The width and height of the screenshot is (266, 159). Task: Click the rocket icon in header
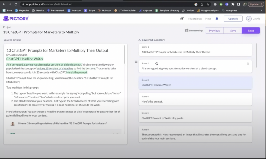[182, 19]
